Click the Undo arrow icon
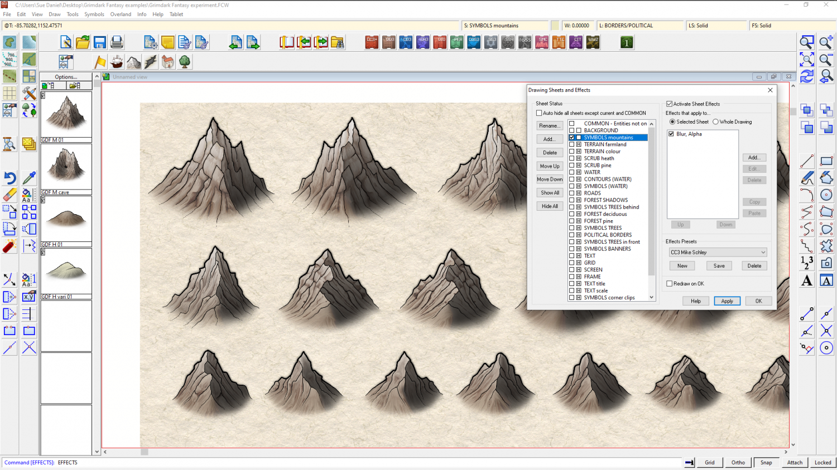Viewport: 837px width, 470px height. (9, 178)
